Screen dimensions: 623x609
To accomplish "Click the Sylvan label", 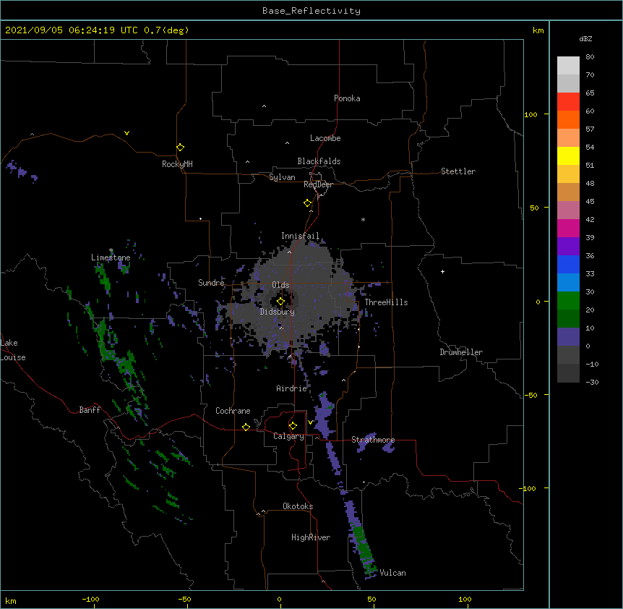I will point(282,177).
